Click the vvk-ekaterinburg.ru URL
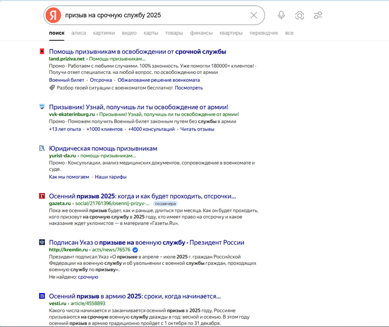 (x=72, y=114)
